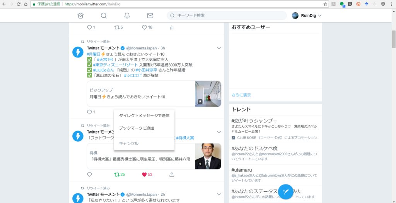Screen dimensions: 396x203
Task: Open the ピックアップ card hallway thumbnail
Action: point(208,94)
